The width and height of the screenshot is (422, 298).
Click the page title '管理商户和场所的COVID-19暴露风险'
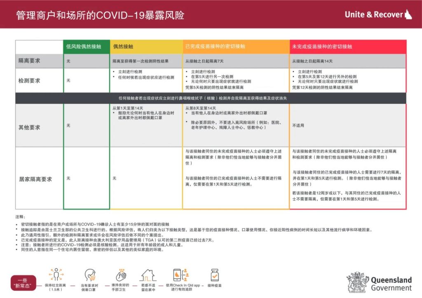(x=100, y=15)
